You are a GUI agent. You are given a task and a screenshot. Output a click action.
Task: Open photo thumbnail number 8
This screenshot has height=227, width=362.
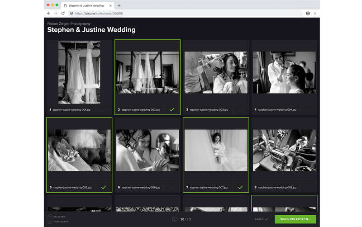tap(284, 150)
